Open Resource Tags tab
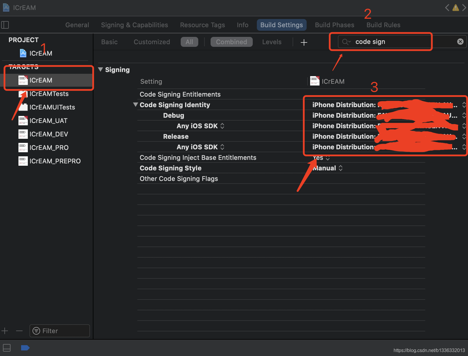 [202, 25]
